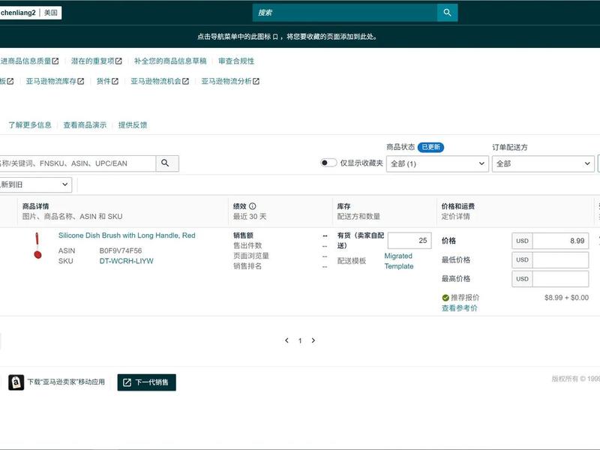Open 货件 link
This screenshot has width=600, height=450.
tap(107, 81)
